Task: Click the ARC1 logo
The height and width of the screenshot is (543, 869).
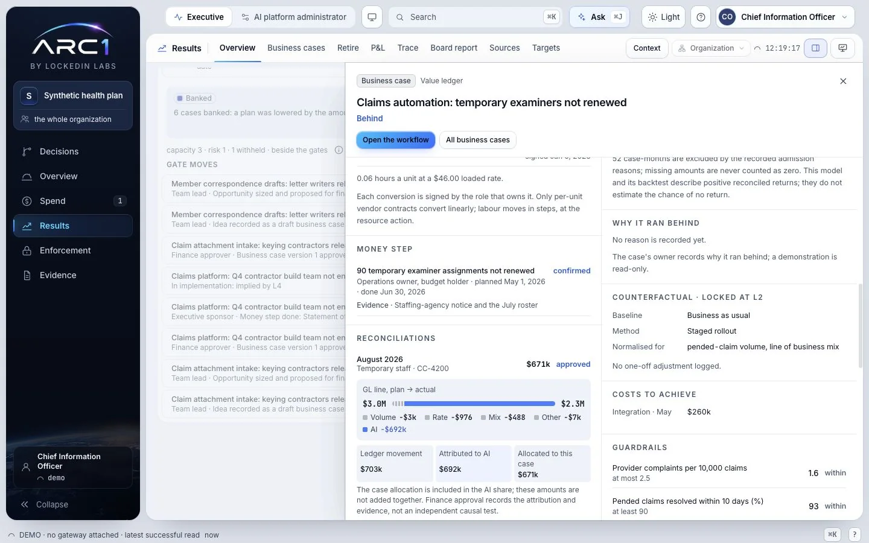Action: tap(72, 41)
